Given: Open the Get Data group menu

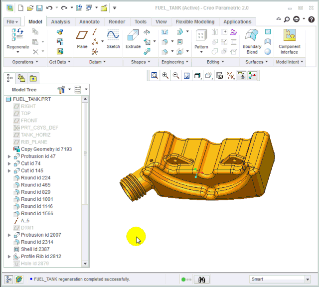Looking at the screenshot, I should point(60,62).
